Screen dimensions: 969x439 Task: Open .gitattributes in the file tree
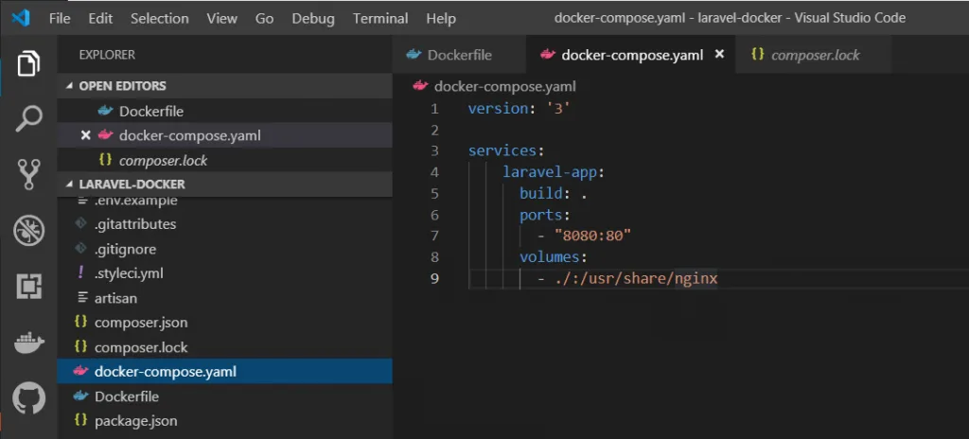225,224
